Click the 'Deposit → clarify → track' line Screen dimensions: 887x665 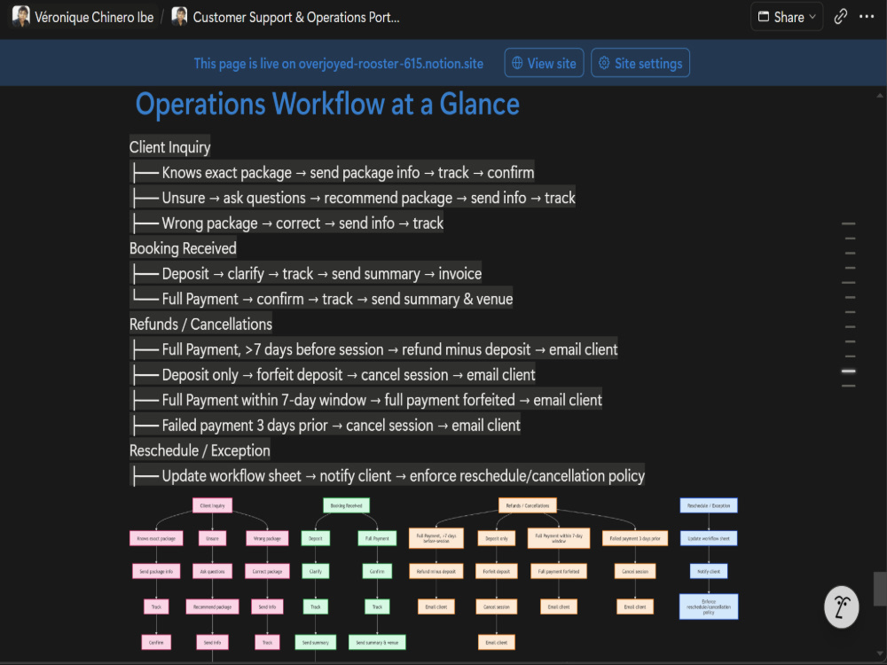(306, 274)
